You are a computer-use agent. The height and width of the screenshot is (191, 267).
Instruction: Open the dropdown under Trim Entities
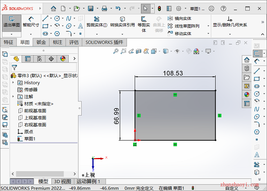(97, 34)
